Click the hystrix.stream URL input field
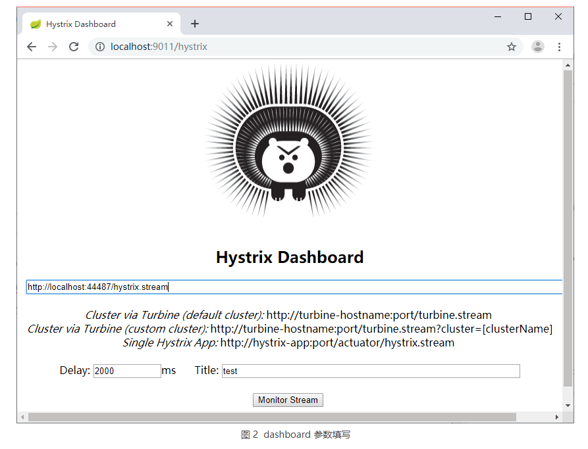 point(294,287)
